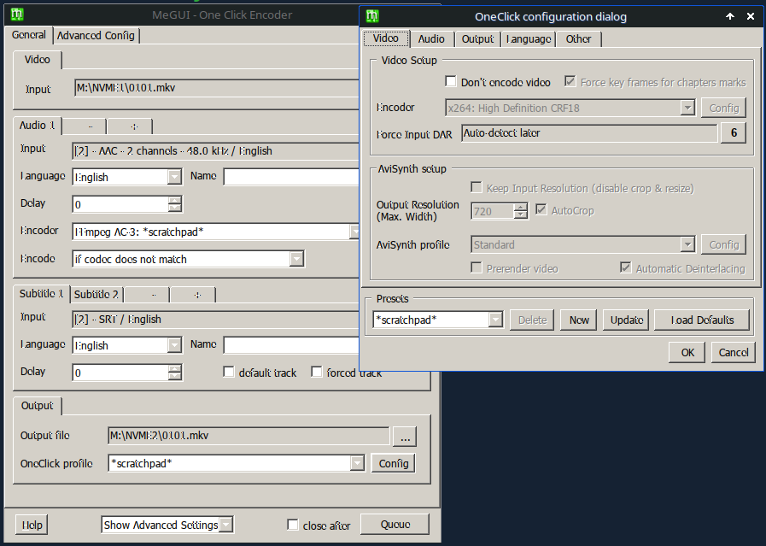Open the Audio Language English dropdown
This screenshot has height=546, width=766.
click(x=174, y=177)
